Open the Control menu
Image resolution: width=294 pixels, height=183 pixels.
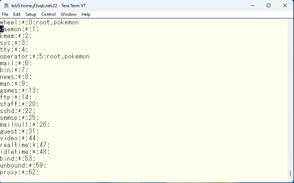48,14
